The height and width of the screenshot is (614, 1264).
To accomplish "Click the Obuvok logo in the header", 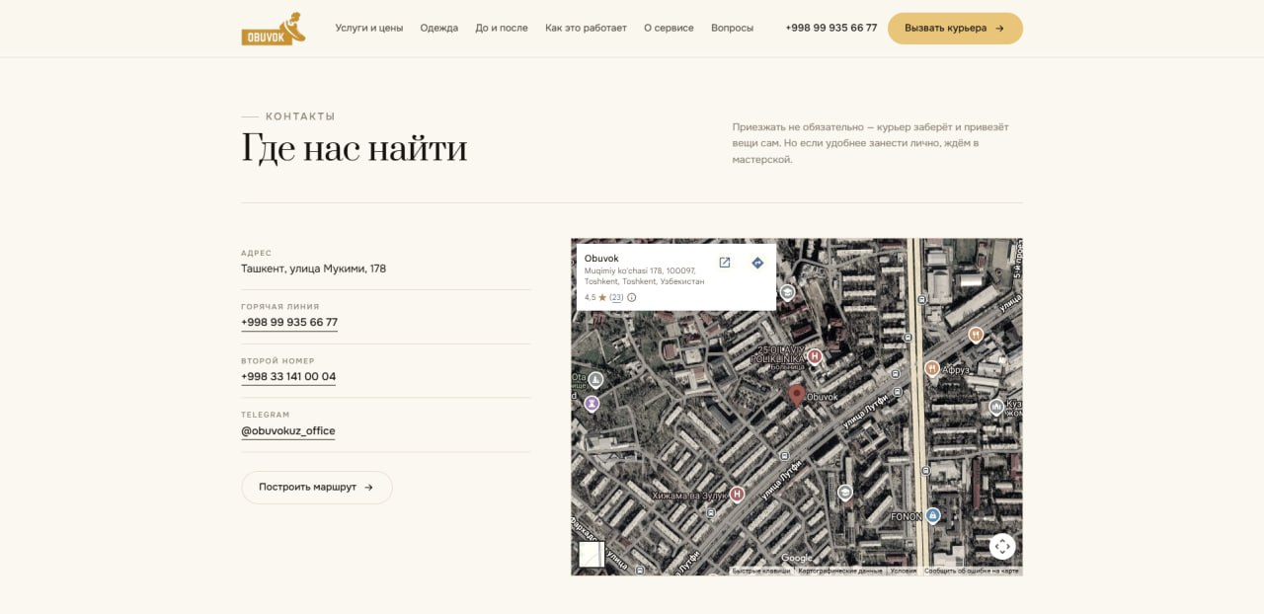I will click(274, 29).
